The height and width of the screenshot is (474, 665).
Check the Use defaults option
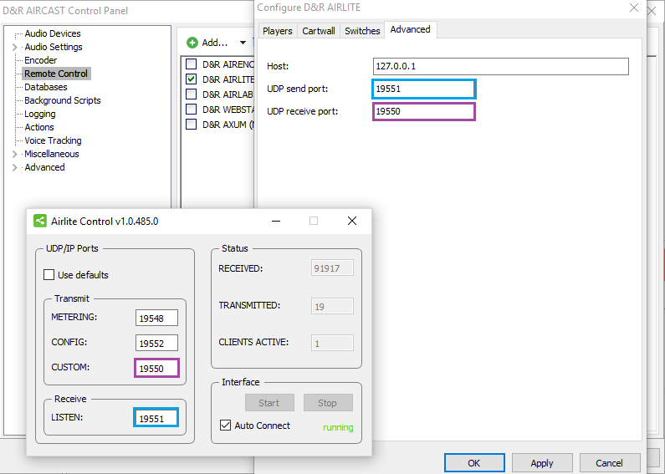pyautogui.click(x=49, y=275)
